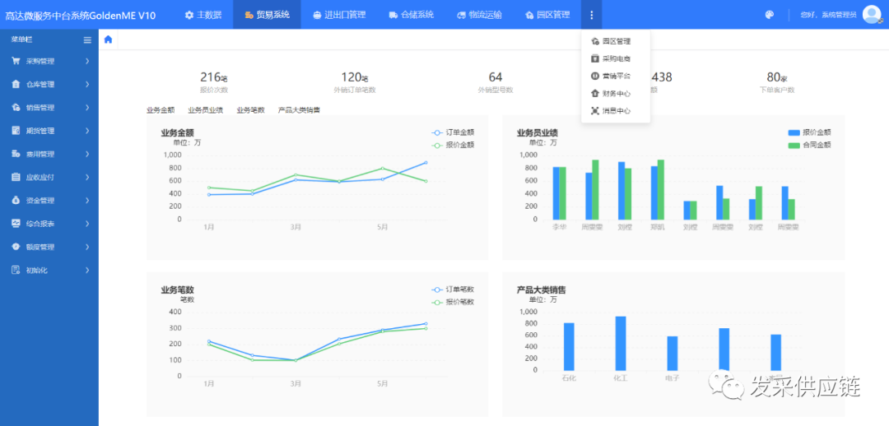
Task: Click the 高达微服务中台系统GoldenME V10 title
Action: [81, 16]
